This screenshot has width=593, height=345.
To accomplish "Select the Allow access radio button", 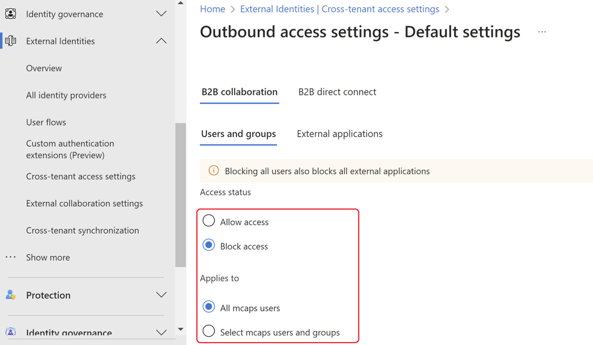I will tap(209, 221).
